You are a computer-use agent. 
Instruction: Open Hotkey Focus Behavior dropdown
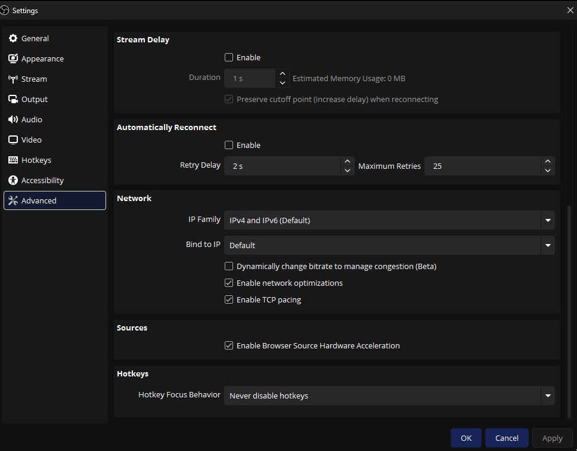point(389,396)
